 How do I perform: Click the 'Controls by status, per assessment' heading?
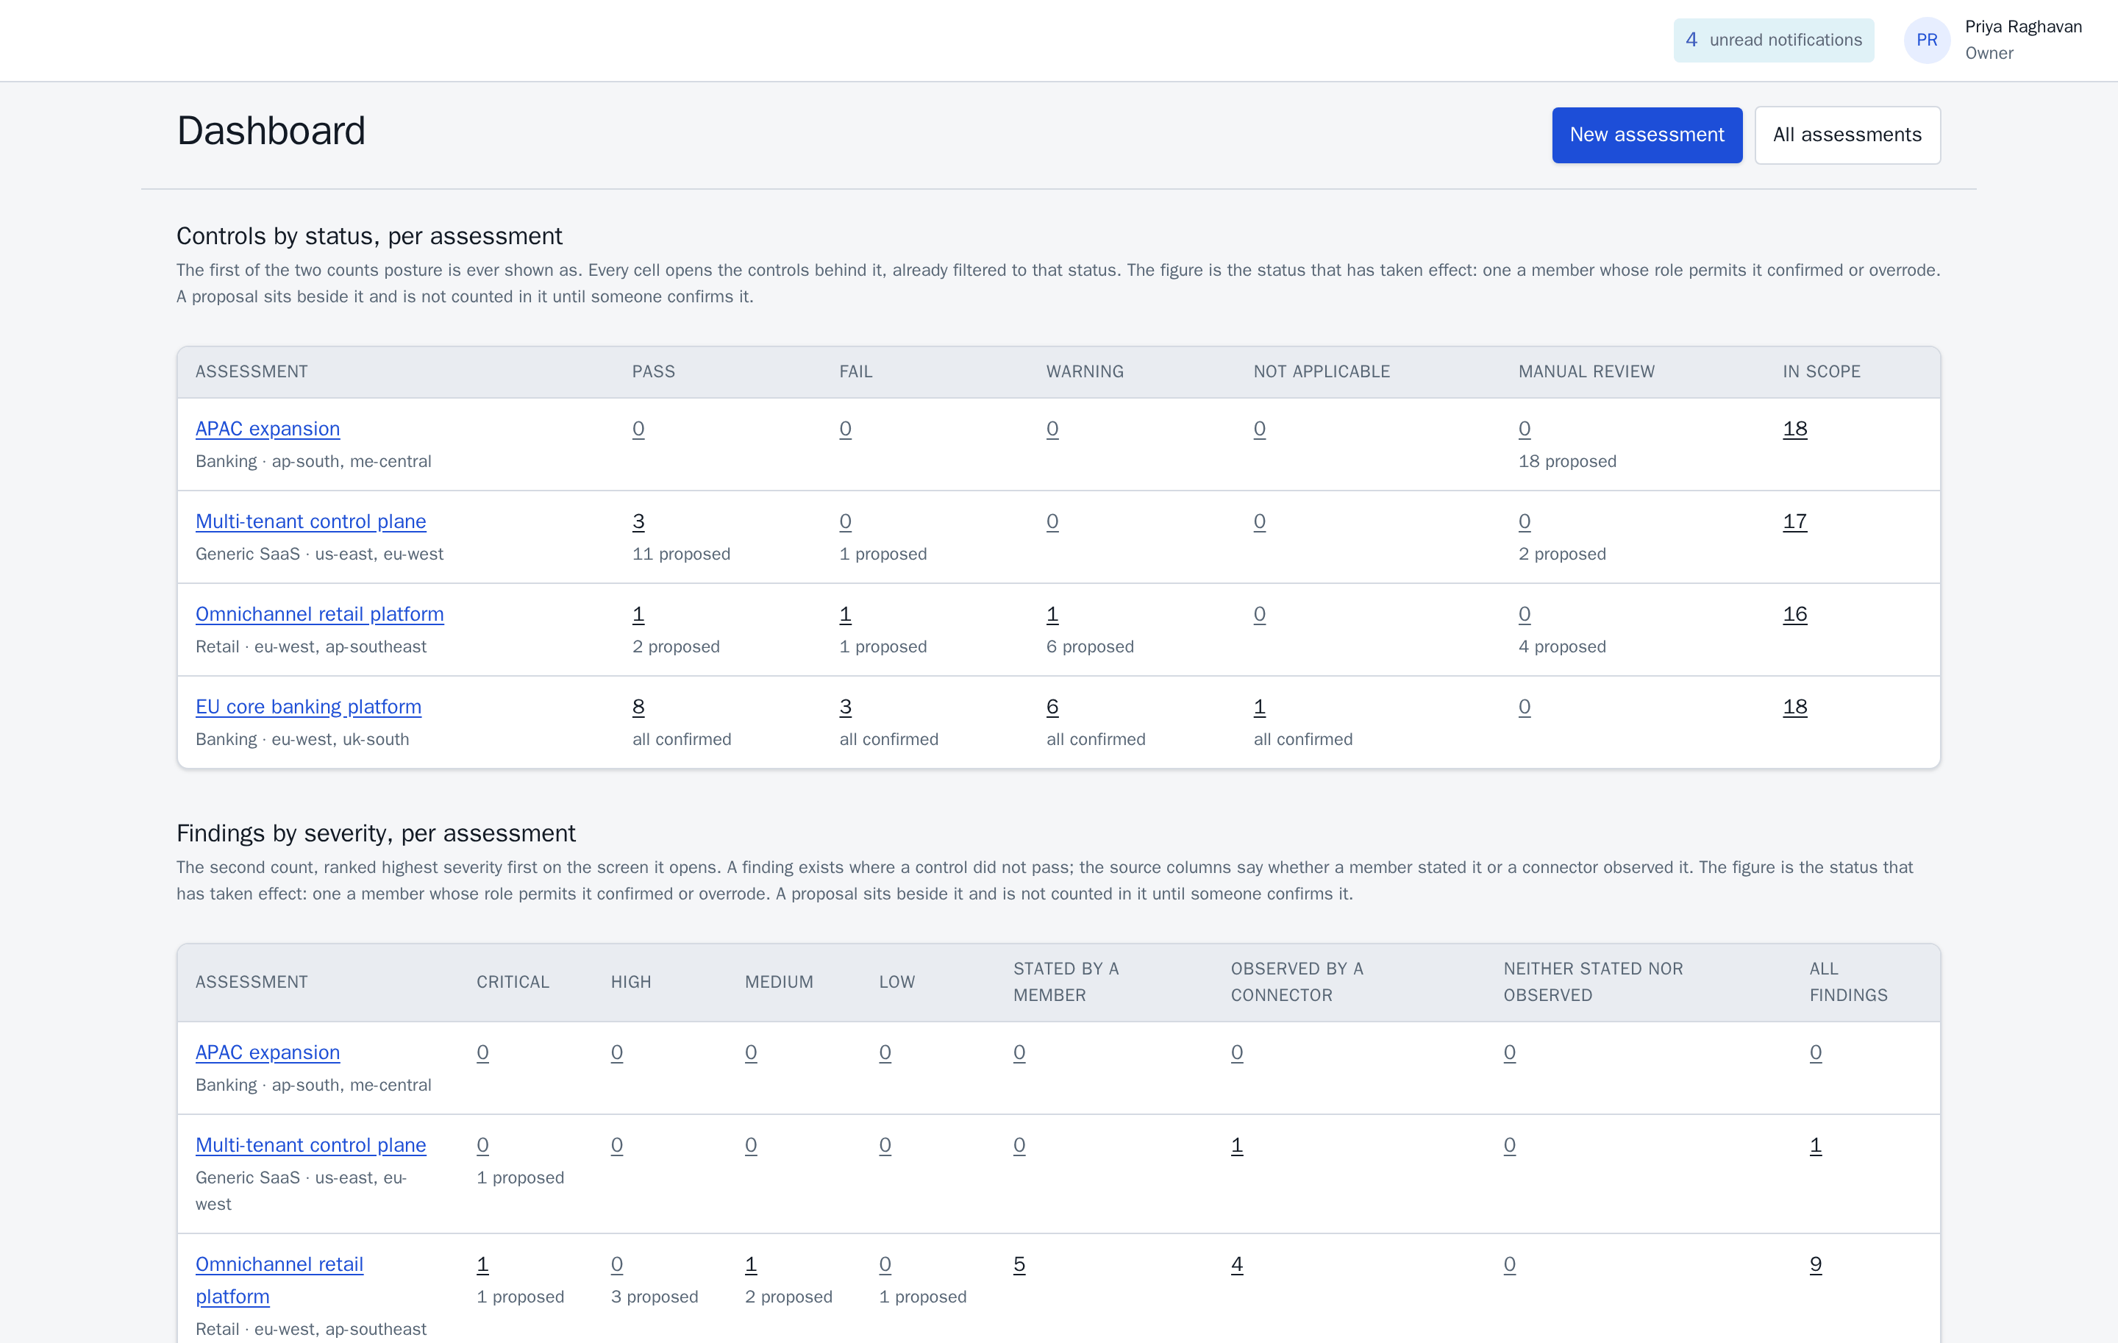(369, 235)
